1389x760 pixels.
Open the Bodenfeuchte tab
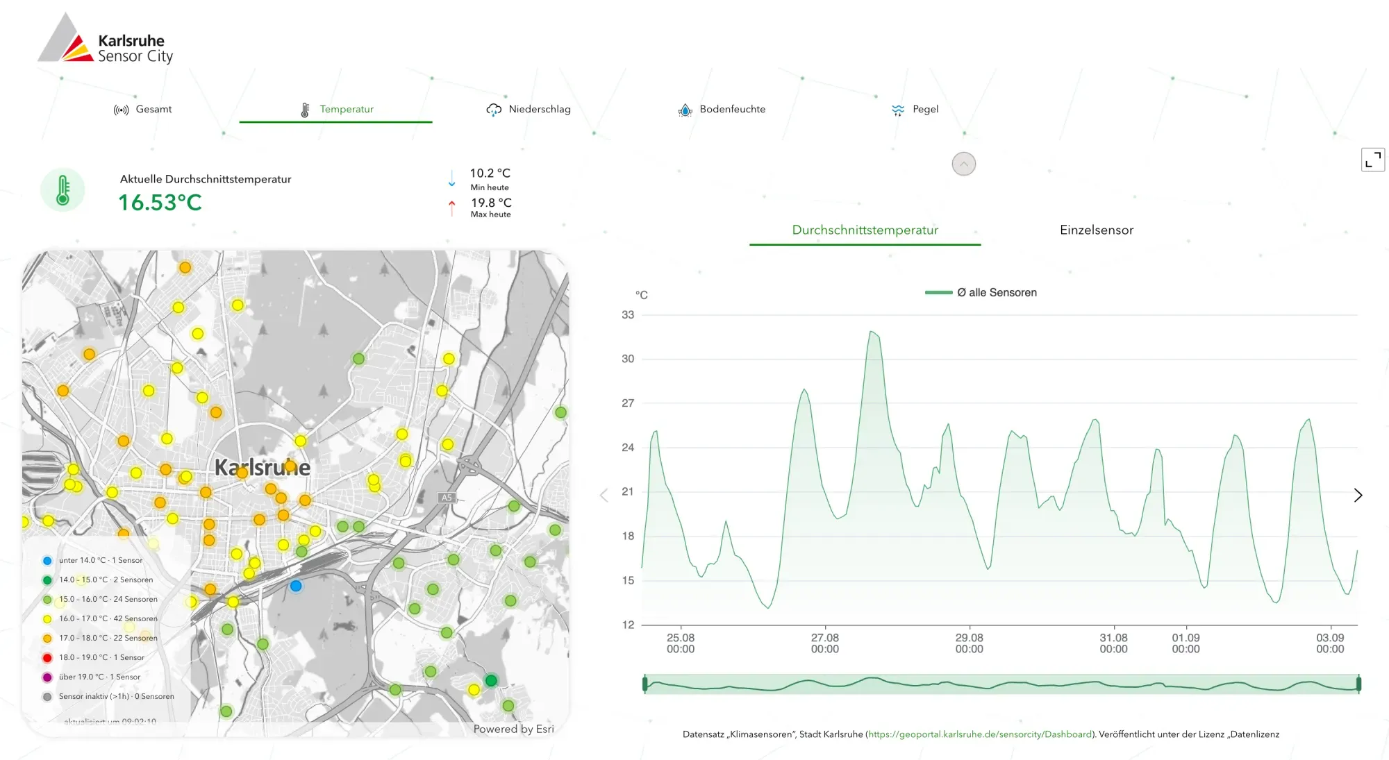722,109
